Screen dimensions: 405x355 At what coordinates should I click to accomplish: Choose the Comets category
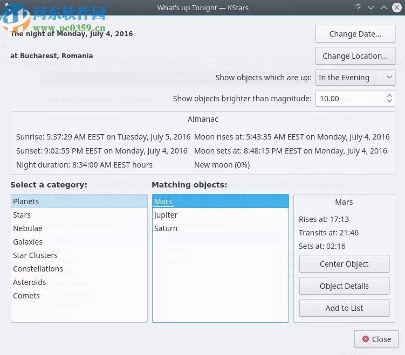[x=26, y=296]
